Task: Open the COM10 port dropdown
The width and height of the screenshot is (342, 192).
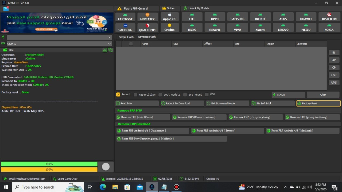Action: (59, 44)
